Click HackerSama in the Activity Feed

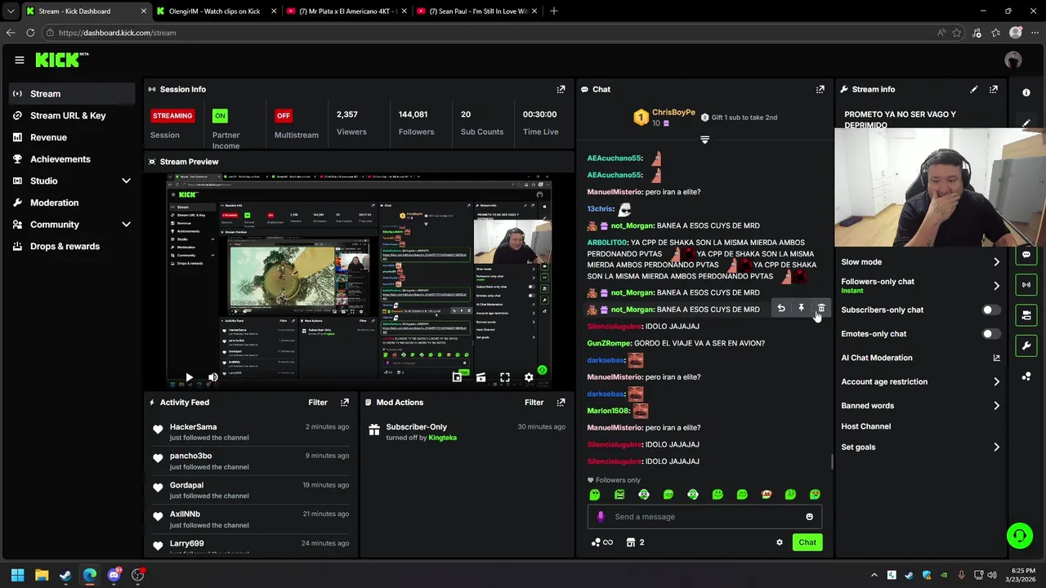coord(193,426)
